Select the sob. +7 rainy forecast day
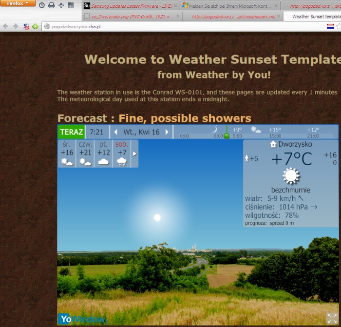The height and width of the screenshot is (327, 341). click(x=122, y=154)
